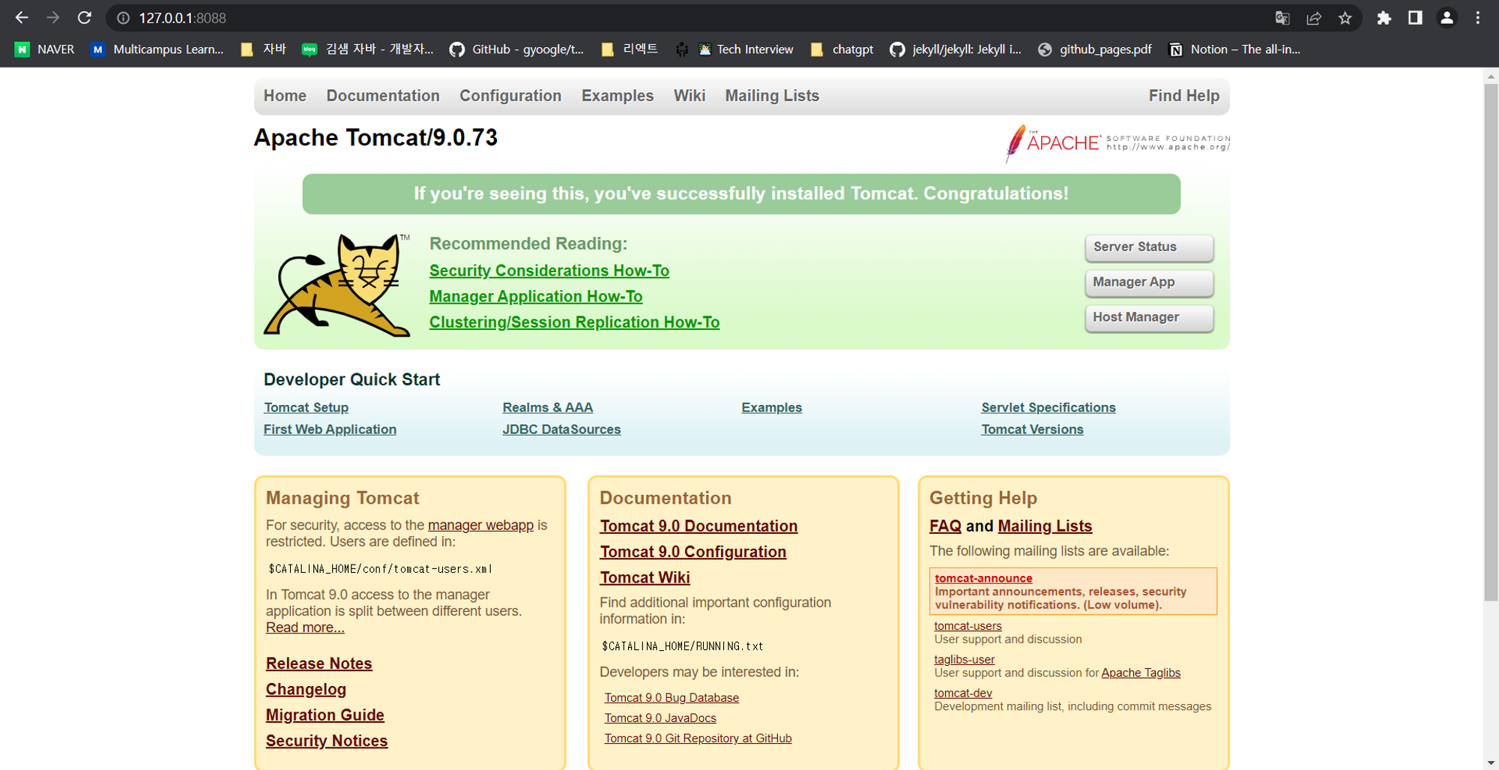1499x770 pixels.
Task: Open the Realms & AAA link
Action: (x=548, y=408)
